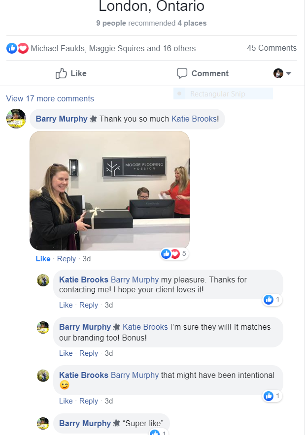Click the like badge on 'my pleasure' reply
The width and height of the screenshot is (305, 435).
(272, 300)
